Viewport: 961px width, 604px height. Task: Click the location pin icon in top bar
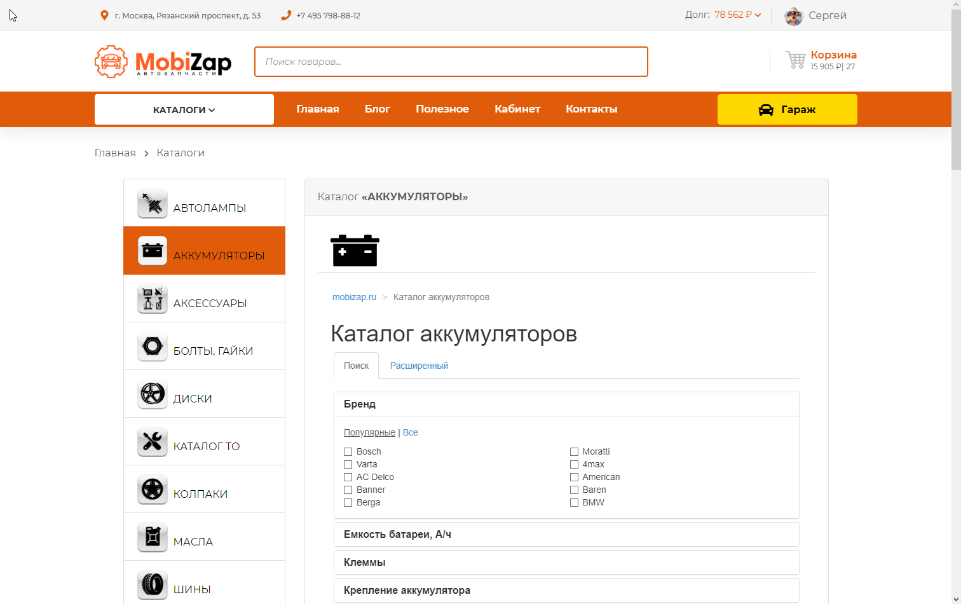tap(104, 15)
